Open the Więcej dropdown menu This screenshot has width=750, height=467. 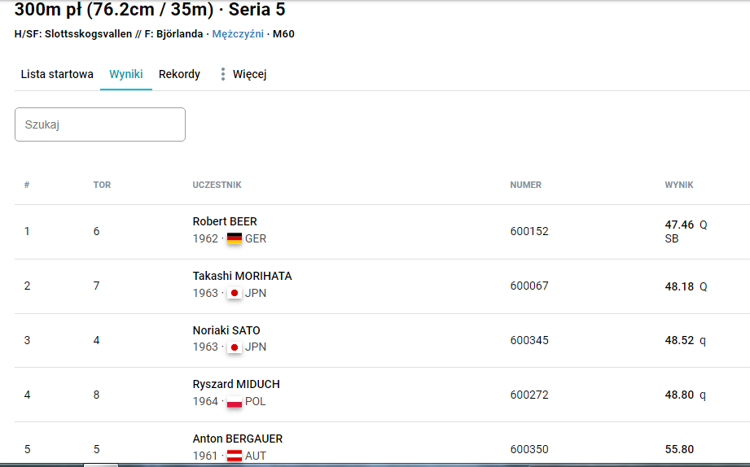pos(249,74)
